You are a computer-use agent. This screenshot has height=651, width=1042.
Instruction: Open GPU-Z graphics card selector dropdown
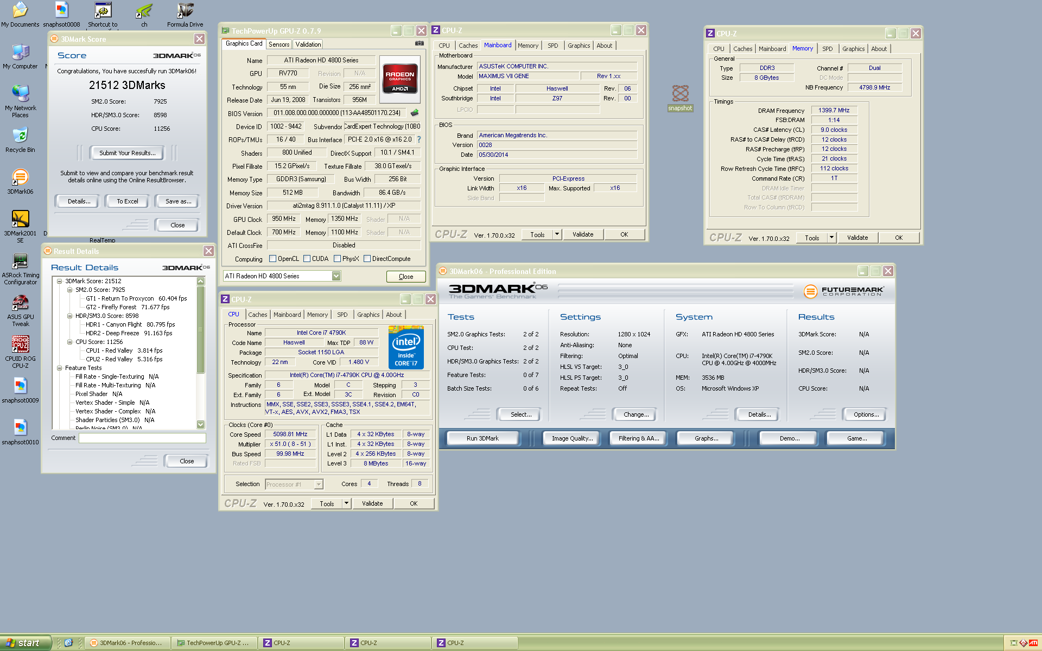pos(336,276)
